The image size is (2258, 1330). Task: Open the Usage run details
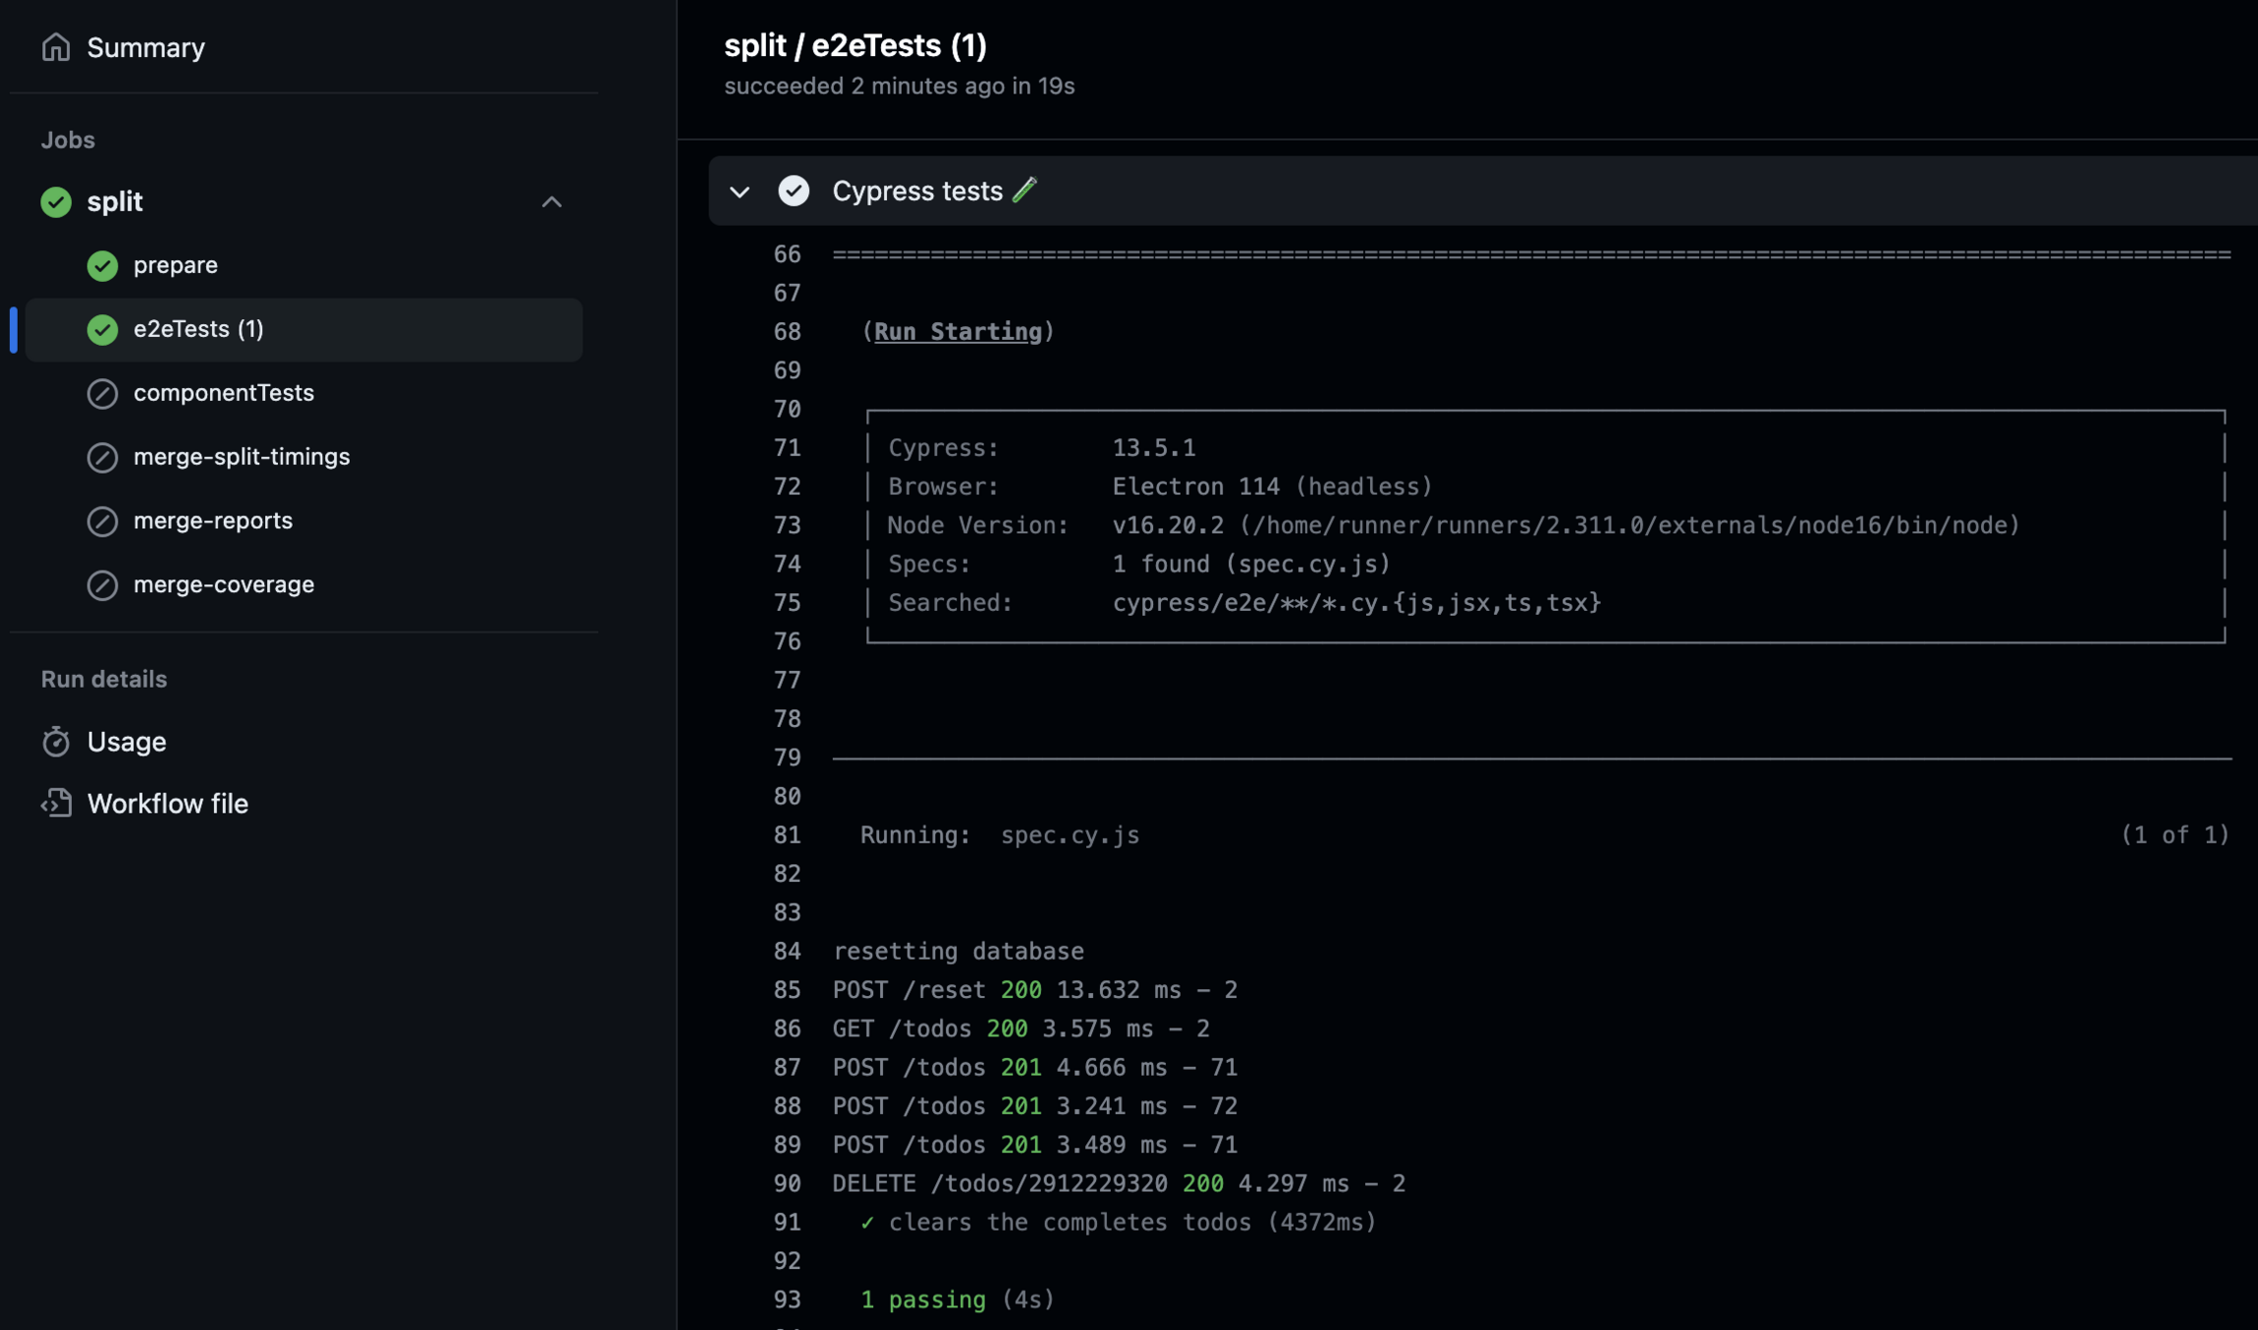click(x=126, y=742)
